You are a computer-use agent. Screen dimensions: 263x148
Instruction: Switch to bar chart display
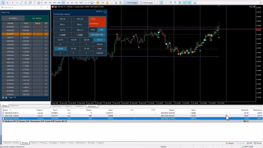click(157, 3)
